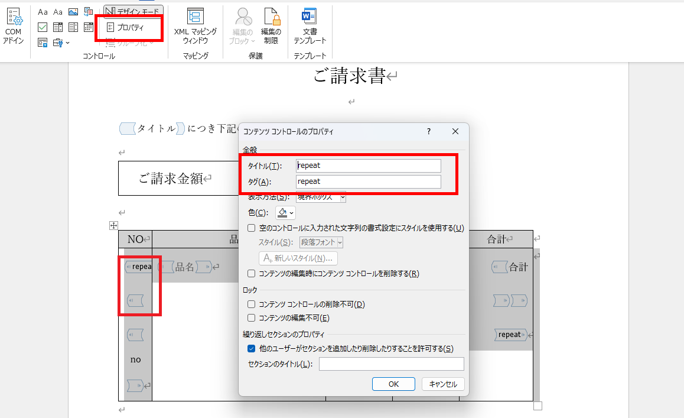This screenshot has width=684, height=418.
Task: Dismiss the dialog with キャンセル
Action: coord(442,384)
